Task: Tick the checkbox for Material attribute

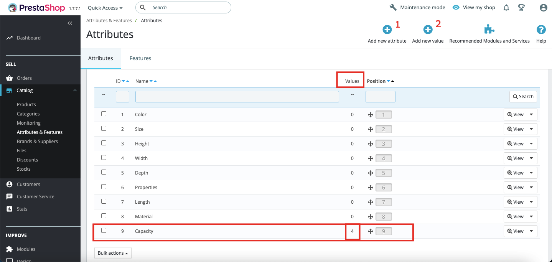Action: point(104,216)
